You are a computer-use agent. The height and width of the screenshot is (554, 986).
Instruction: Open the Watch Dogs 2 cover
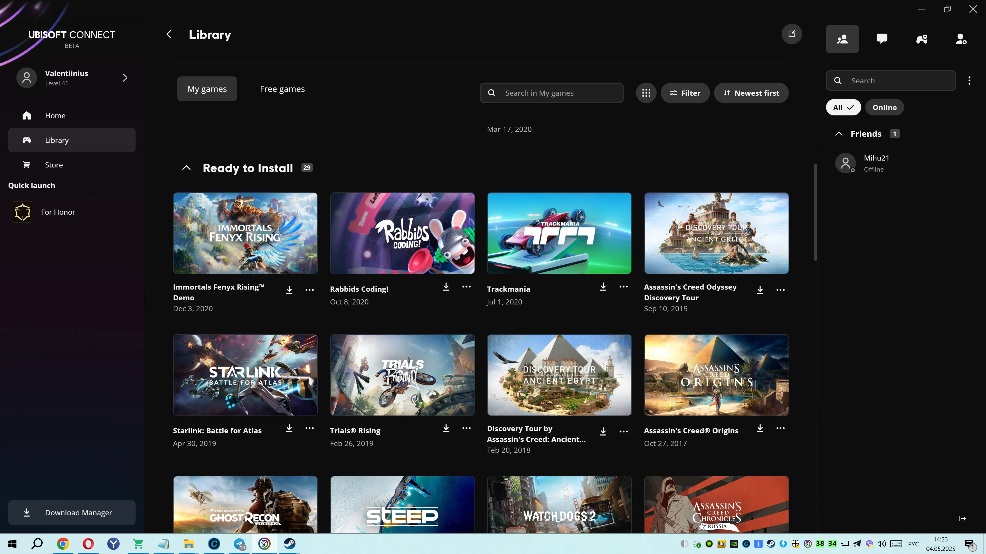559,504
